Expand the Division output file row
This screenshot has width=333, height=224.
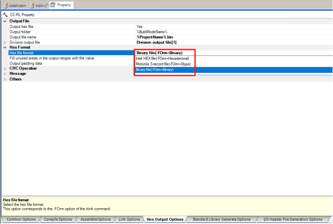(x=5, y=43)
